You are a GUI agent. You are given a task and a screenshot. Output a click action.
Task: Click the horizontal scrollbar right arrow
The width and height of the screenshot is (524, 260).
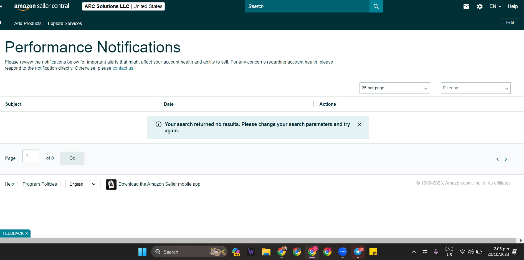point(521,240)
